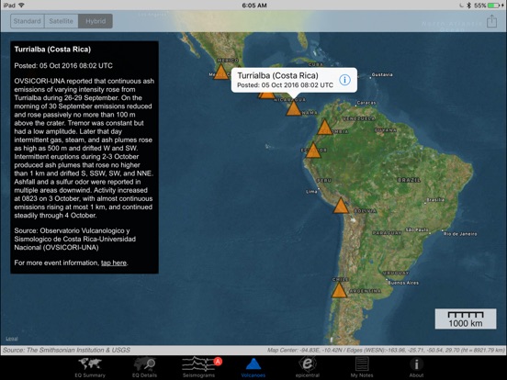The image size is (507, 380).
Task: Select the Mexico volcano triangle marker
Action: tap(221, 72)
